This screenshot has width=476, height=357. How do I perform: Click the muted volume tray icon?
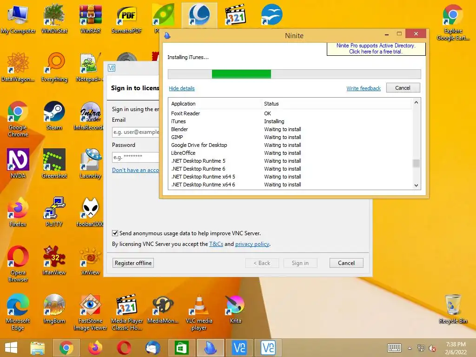tap(432, 348)
